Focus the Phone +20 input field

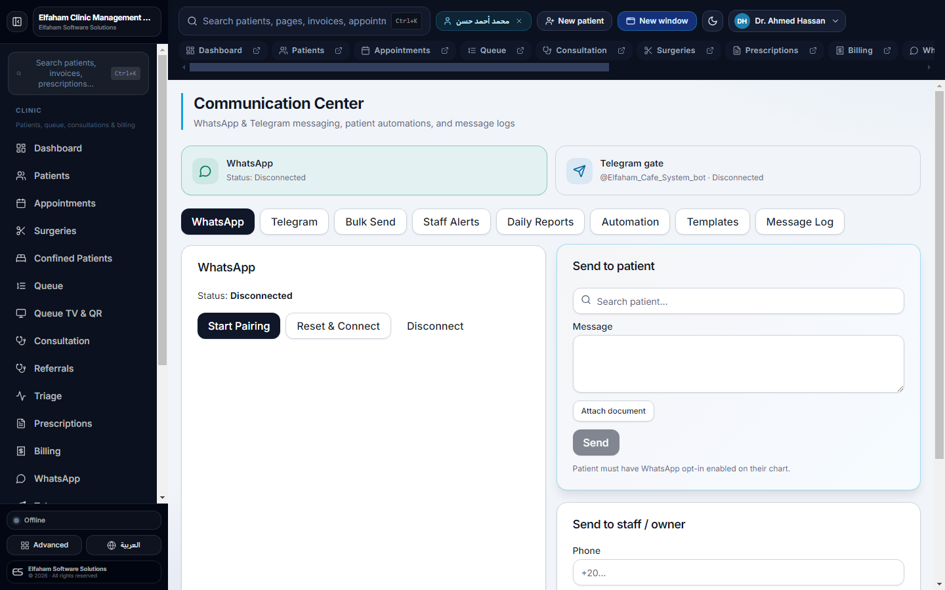(x=738, y=572)
